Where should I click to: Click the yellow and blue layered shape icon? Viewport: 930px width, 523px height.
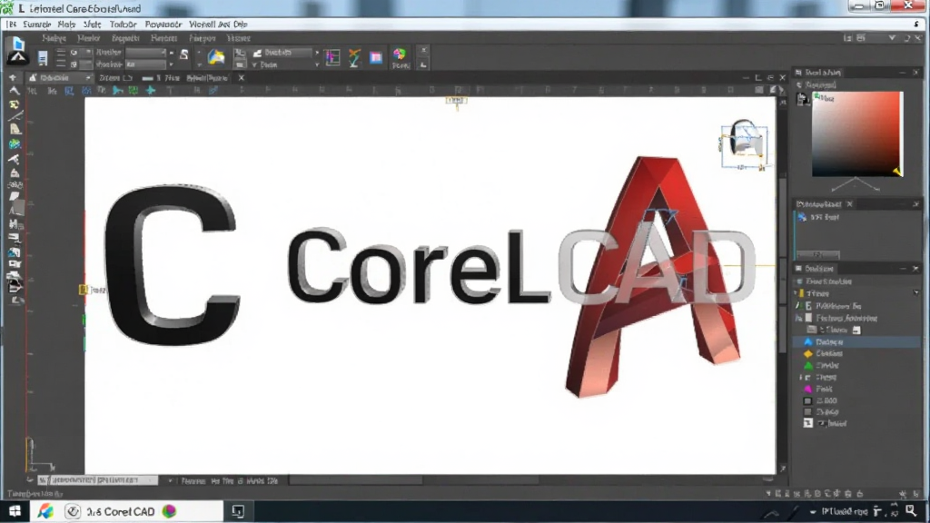pos(216,57)
